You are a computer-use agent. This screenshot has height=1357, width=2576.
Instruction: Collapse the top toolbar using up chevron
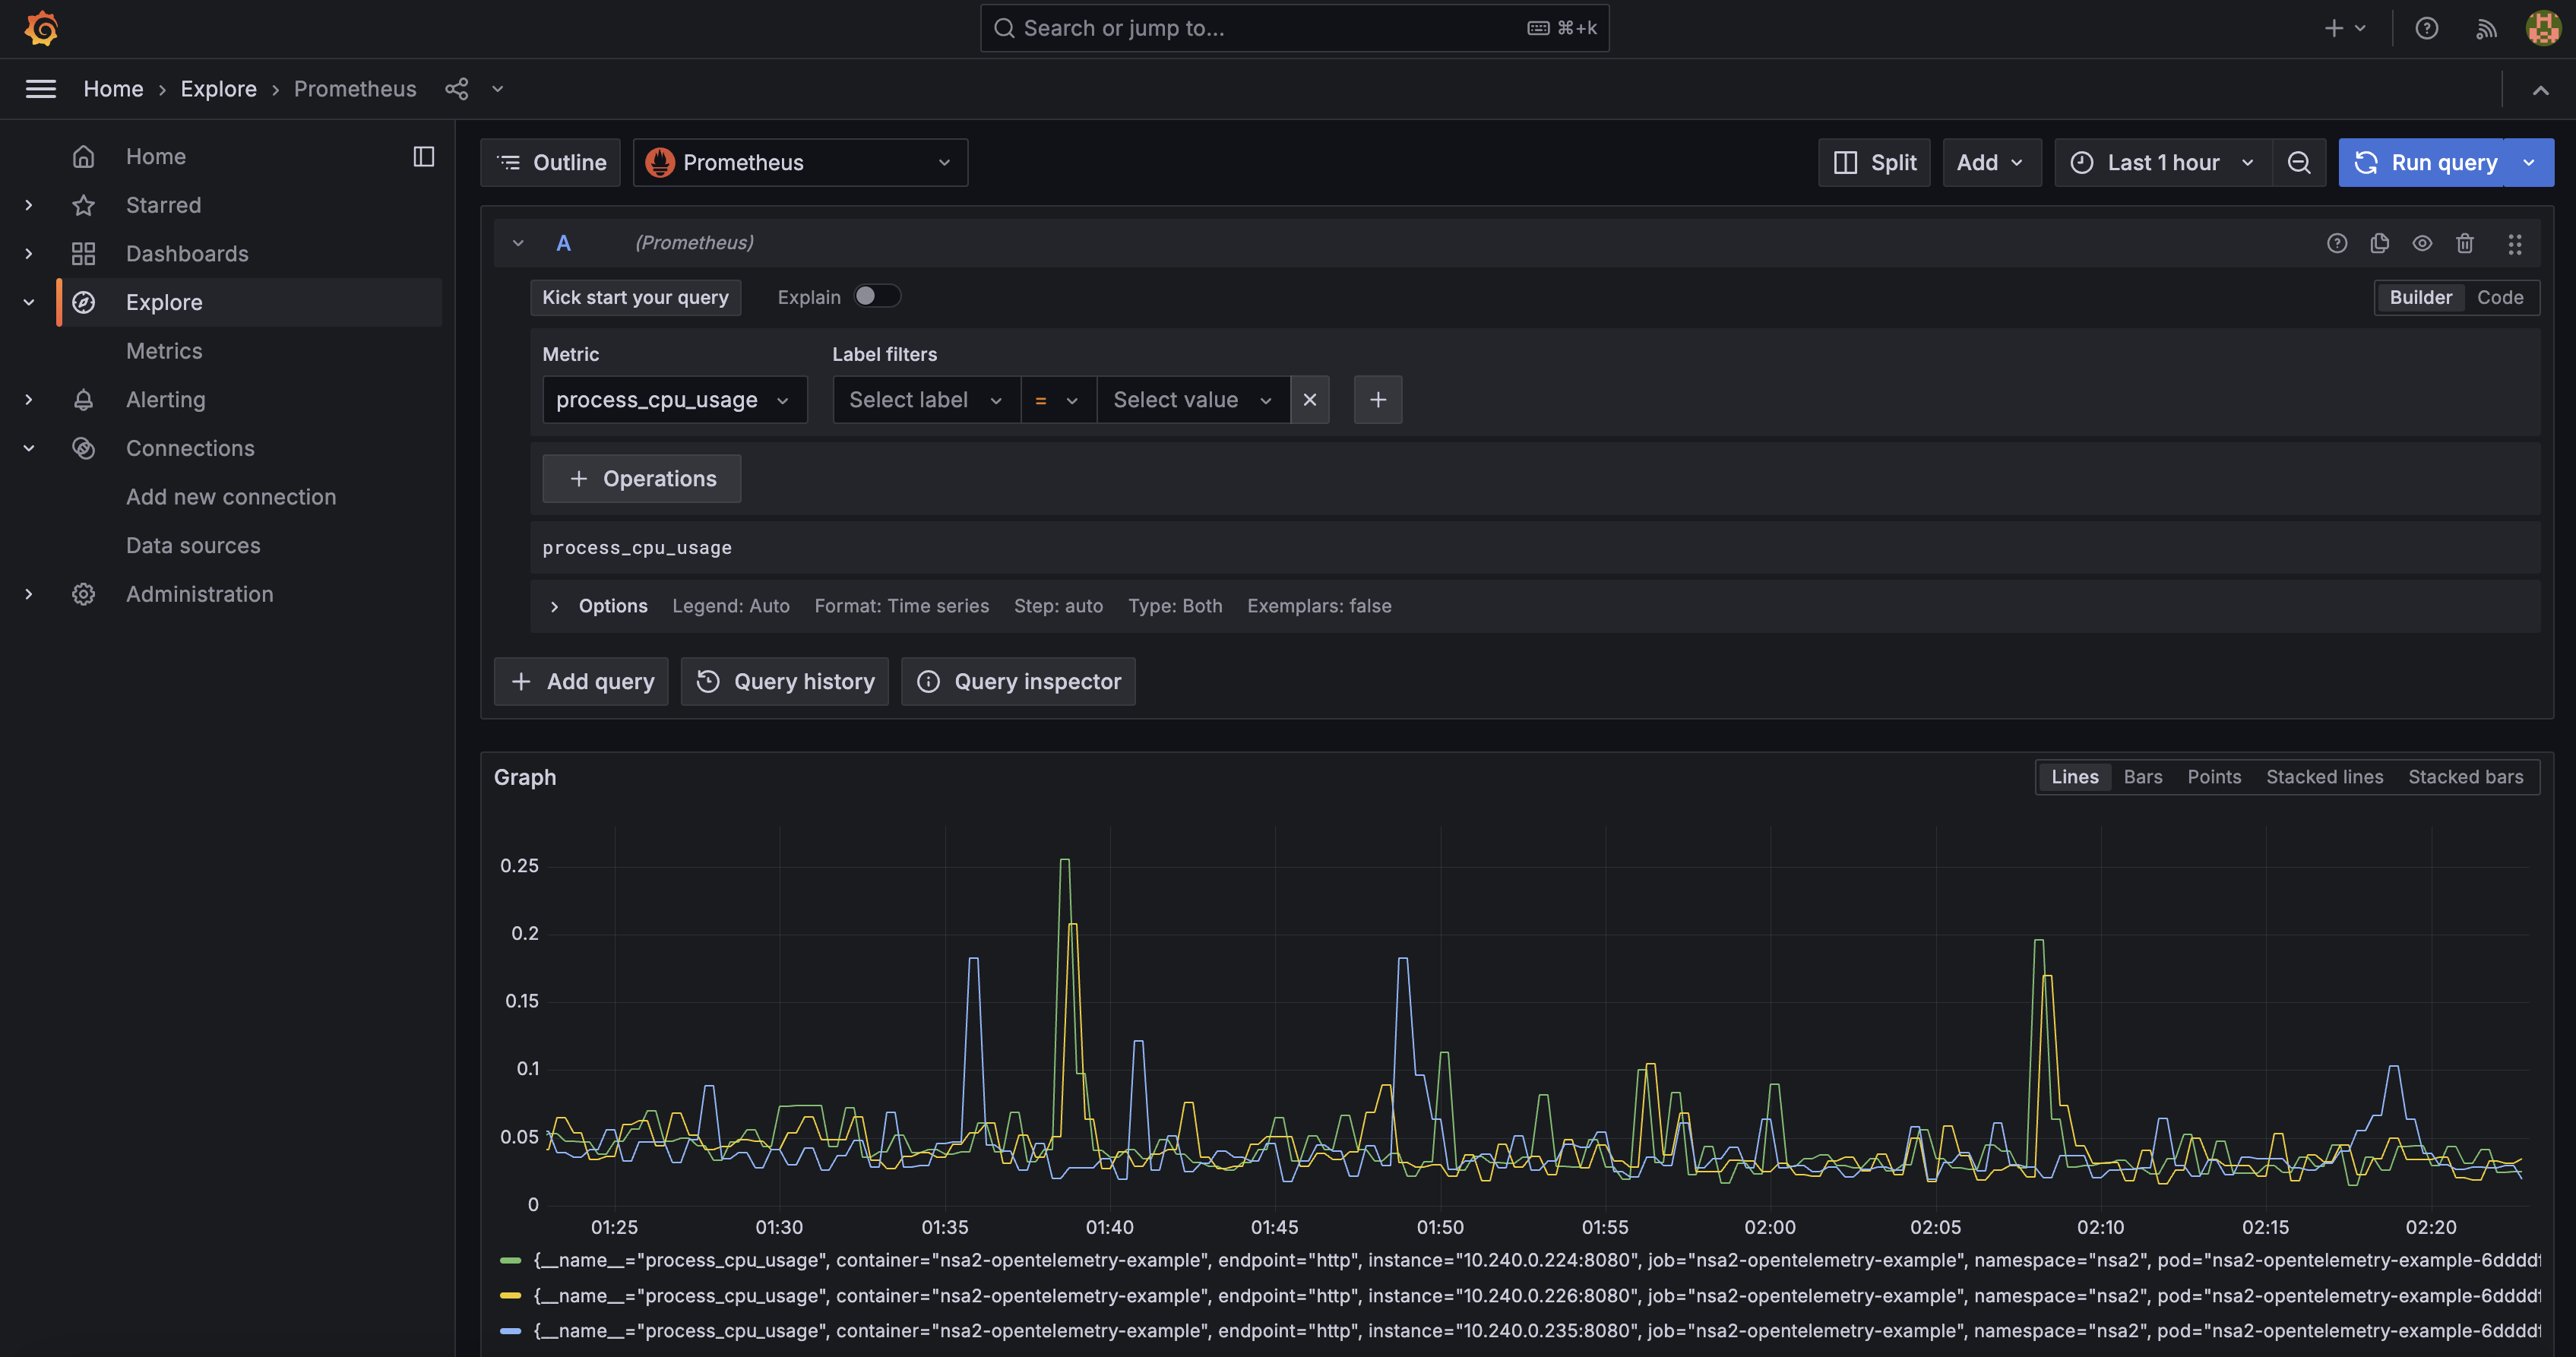2540,90
